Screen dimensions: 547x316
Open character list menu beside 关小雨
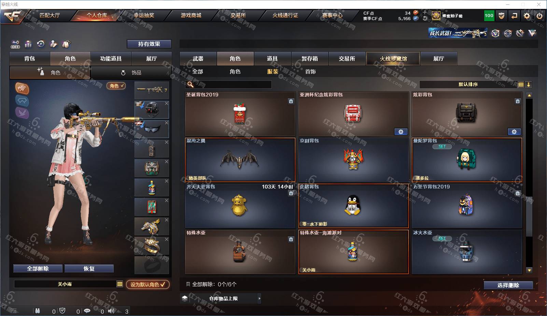click(x=120, y=284)
